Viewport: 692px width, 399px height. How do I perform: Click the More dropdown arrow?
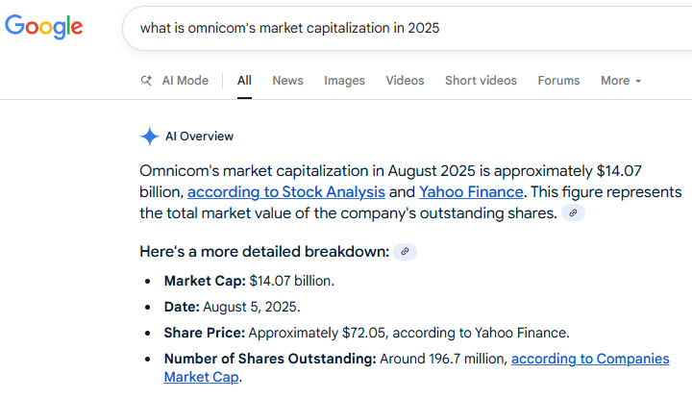(638, 81)
